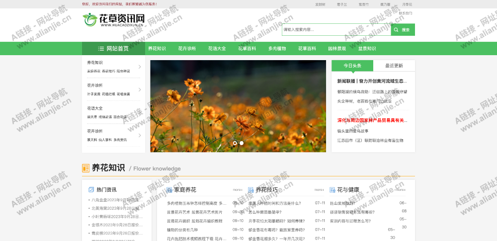Expand arrow next to 景天科 仙人掌科 row
The image size is (497, 241).
point(140,135)
